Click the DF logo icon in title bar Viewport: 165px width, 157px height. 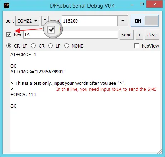coord(6,6)
